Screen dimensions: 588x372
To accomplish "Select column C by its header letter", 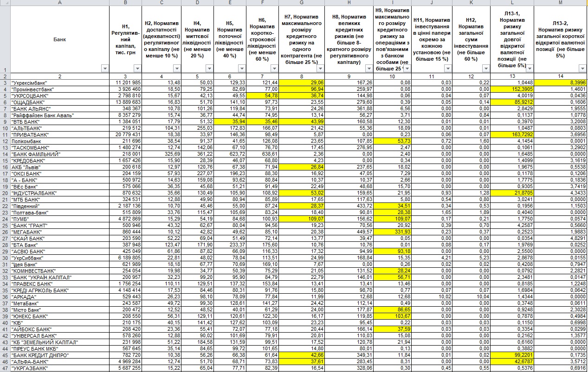I will [161, 3].
